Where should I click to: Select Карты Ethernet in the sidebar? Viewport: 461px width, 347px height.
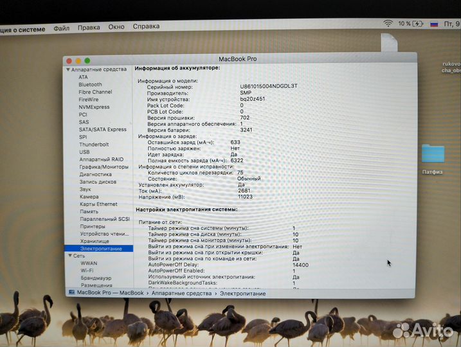[x=98, y=204]
